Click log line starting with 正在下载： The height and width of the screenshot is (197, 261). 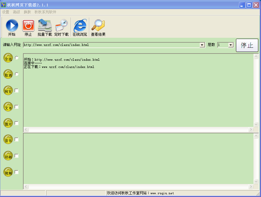pos(59,67)
